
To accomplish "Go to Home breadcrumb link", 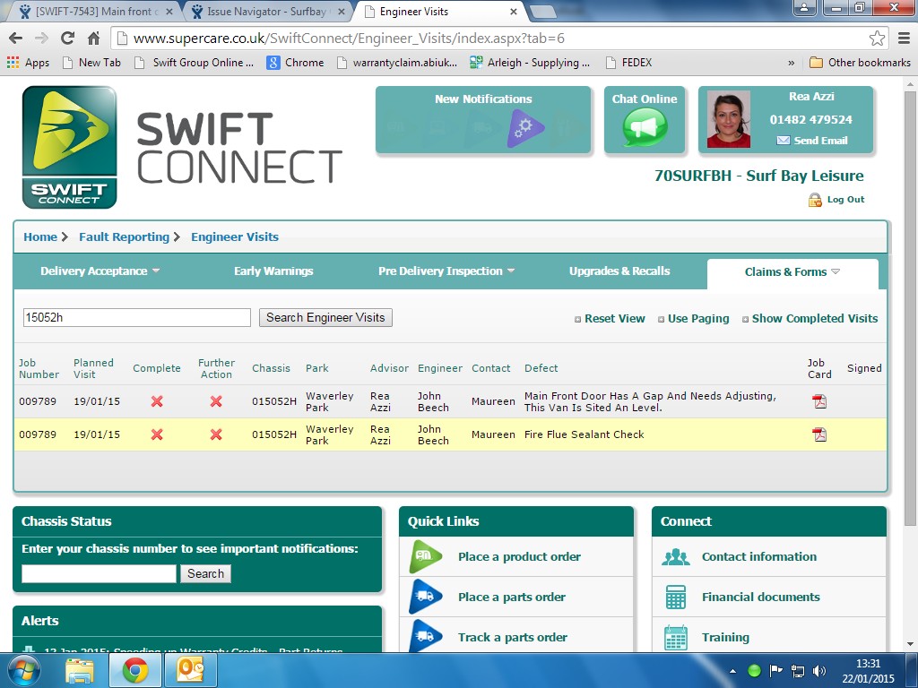I will coord(40,236).
